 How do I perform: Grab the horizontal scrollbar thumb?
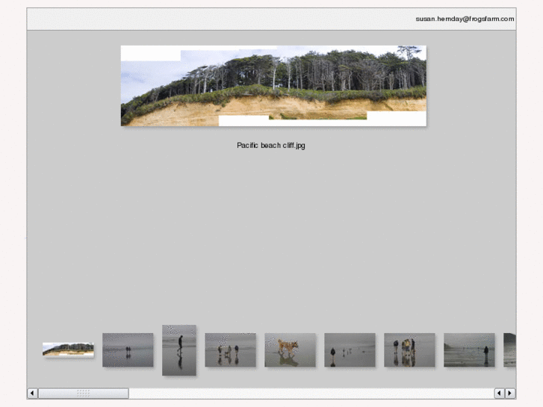point(84,393)
